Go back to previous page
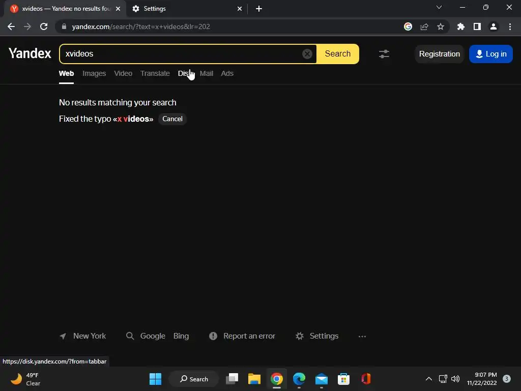Image resolution: width=521 pixels, height=391 pixels. 11,26
